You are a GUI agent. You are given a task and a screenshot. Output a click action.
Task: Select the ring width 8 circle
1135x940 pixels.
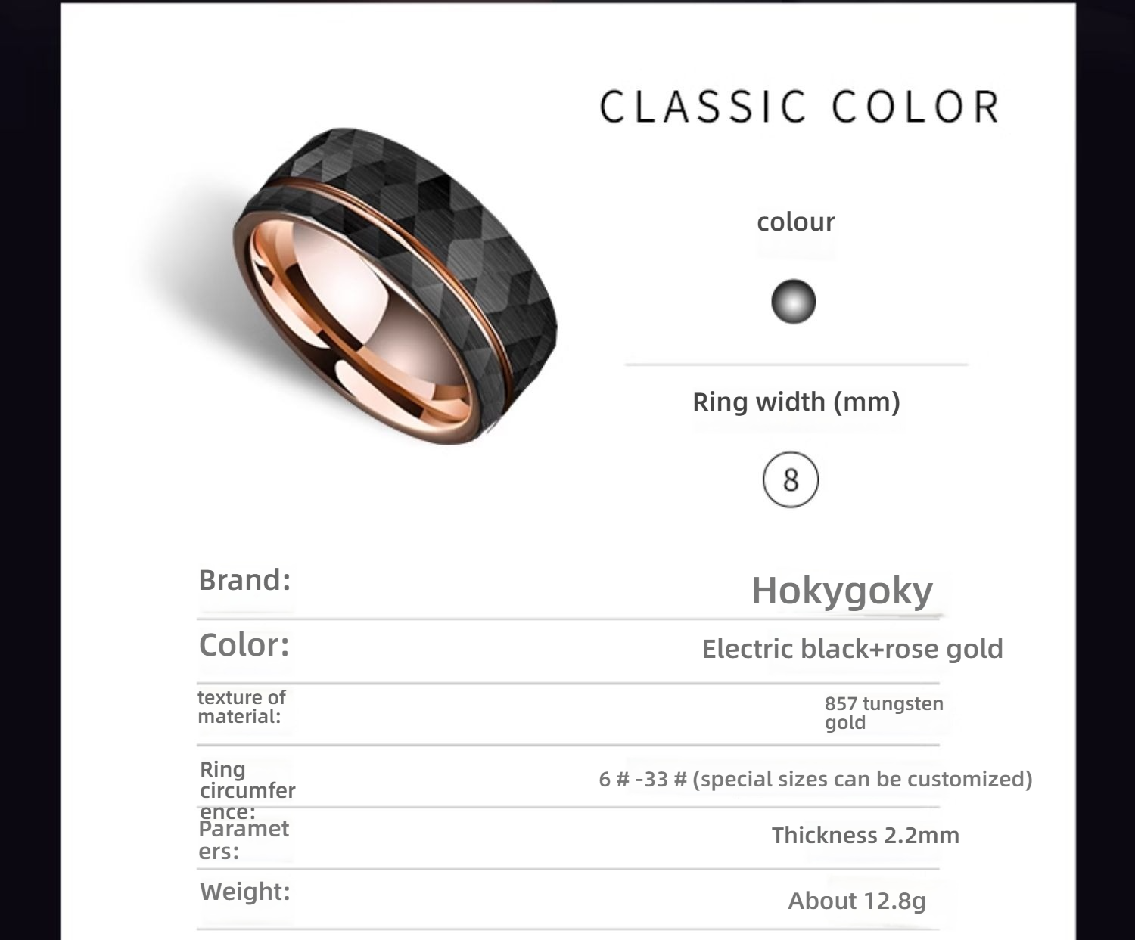(791, 479)
